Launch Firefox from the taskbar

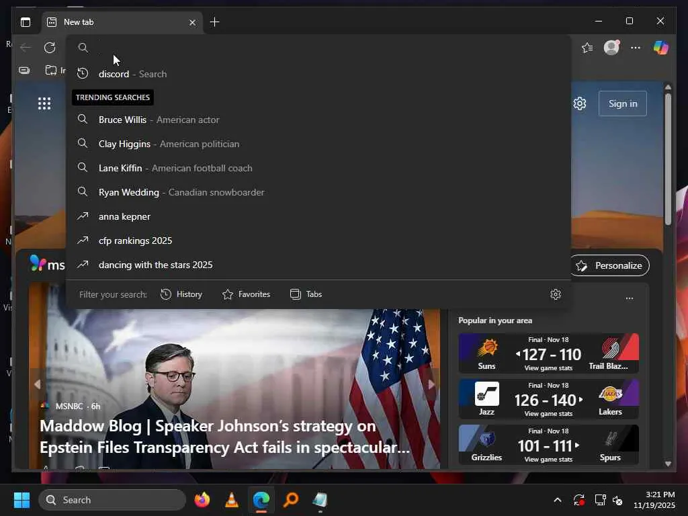(202, 500)
